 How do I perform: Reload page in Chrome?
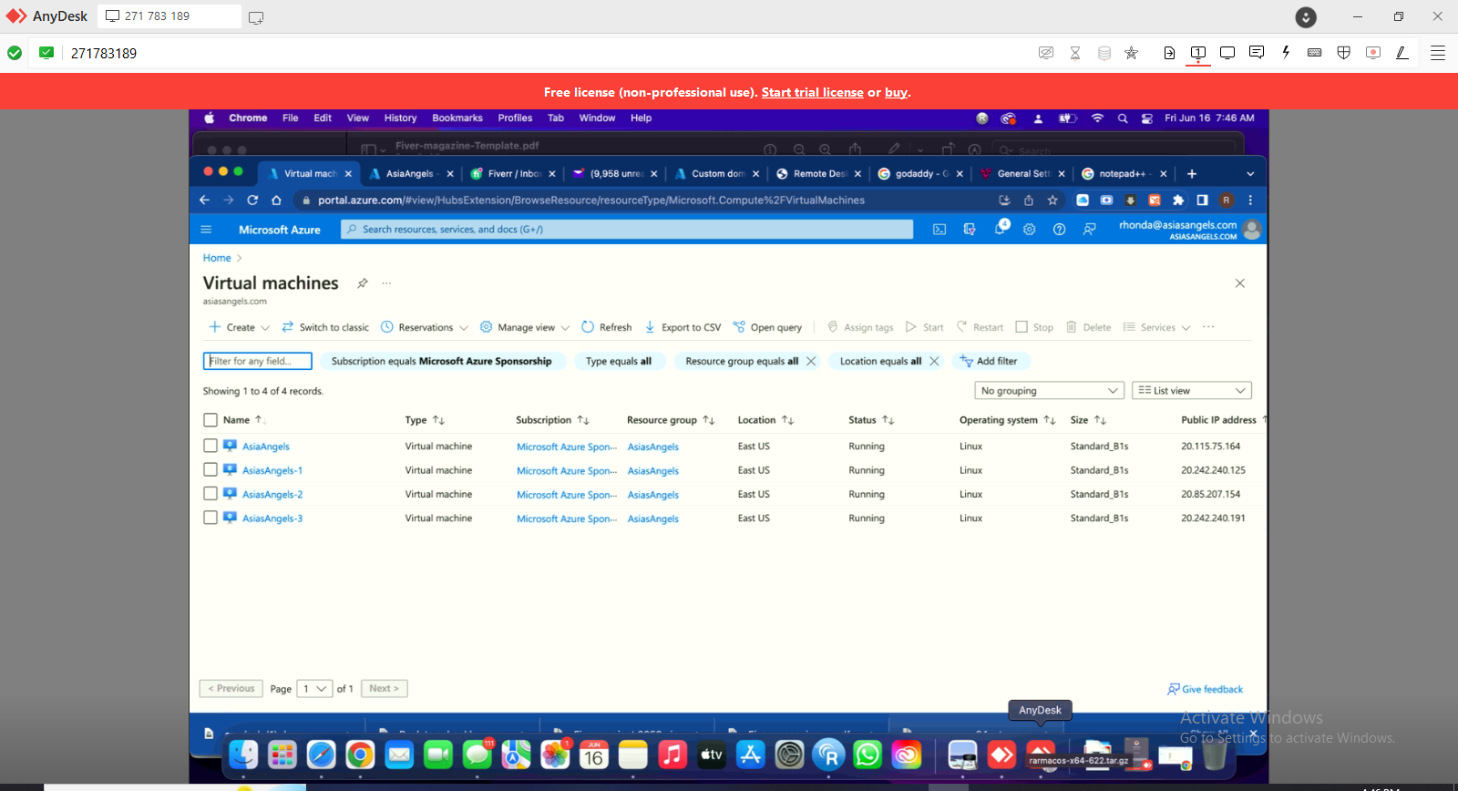click(252, 200)
